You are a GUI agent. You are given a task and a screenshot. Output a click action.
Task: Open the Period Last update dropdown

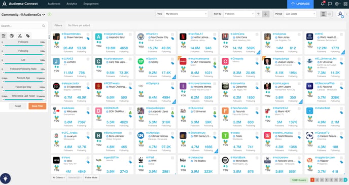pyautogui.click(x=300, y=14)
